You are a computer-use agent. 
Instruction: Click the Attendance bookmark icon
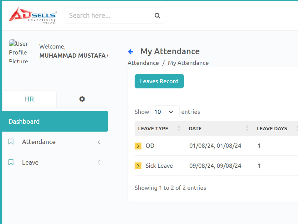pyautogui.click(x=11, y=142)
